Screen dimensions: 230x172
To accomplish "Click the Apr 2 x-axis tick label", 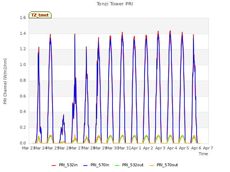I will [148, 148].
